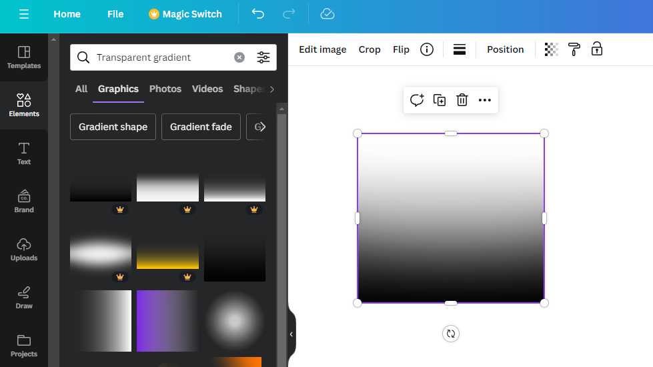653x367 pixels.
Task: Collapse the side panel with arrow
Action: coord(291,334)
